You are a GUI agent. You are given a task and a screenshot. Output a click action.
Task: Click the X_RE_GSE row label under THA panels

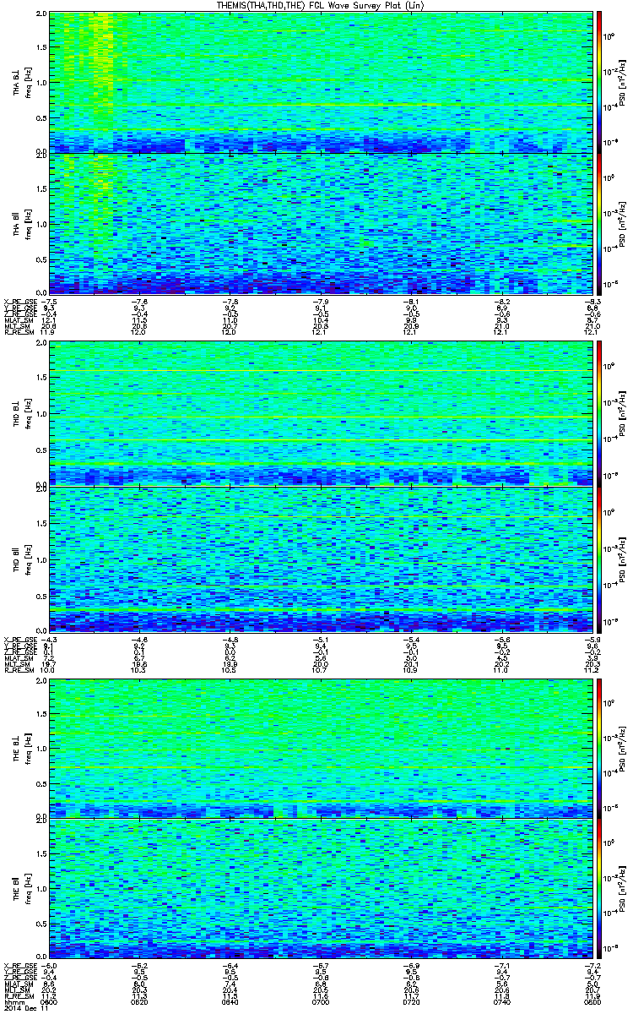(19, 301)
